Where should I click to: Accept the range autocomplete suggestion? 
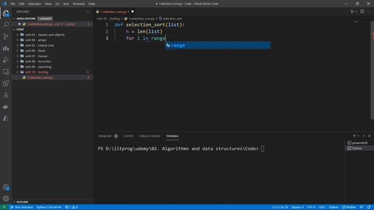click(218, 45)
